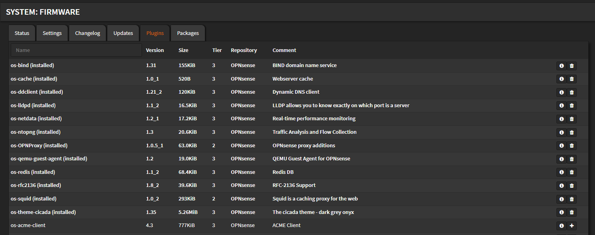Open info for os-ntopng plugin
595x235 pixels.
[x=561, y=133]
